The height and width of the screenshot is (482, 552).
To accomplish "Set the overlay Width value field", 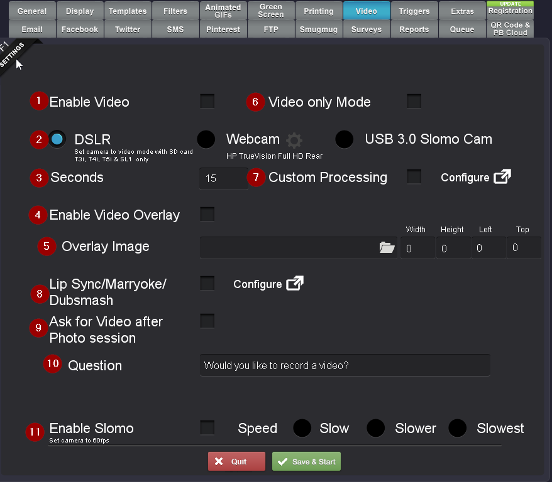I will 417,247.
